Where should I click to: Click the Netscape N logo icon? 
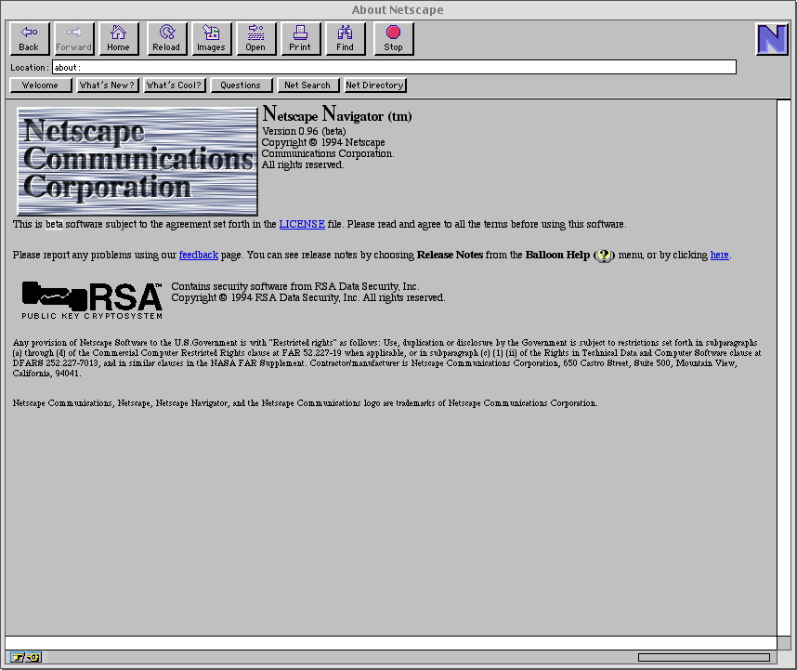772,39
